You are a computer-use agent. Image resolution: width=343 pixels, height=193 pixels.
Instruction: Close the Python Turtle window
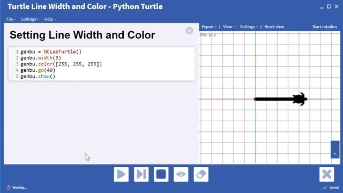337,6
